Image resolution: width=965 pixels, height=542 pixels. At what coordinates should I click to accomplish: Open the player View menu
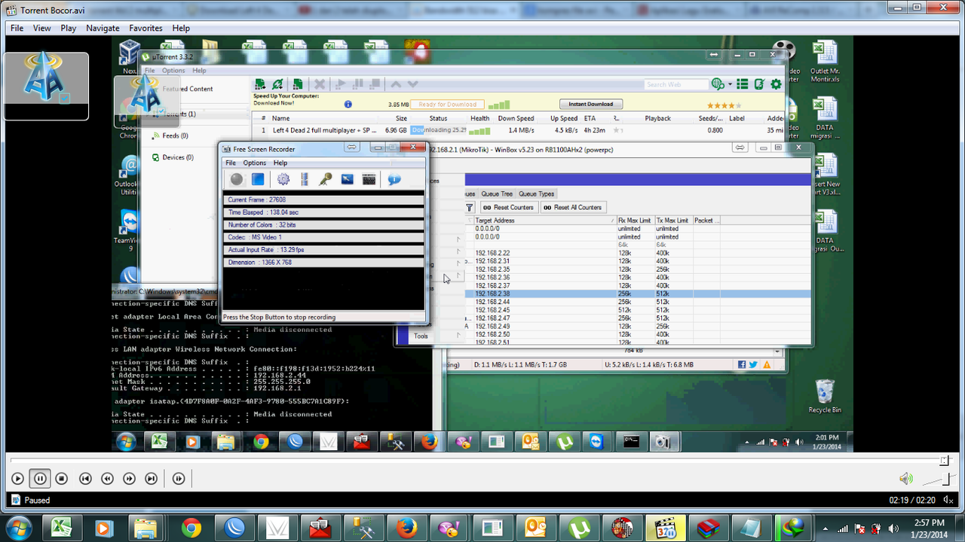(x=41, y=28)
